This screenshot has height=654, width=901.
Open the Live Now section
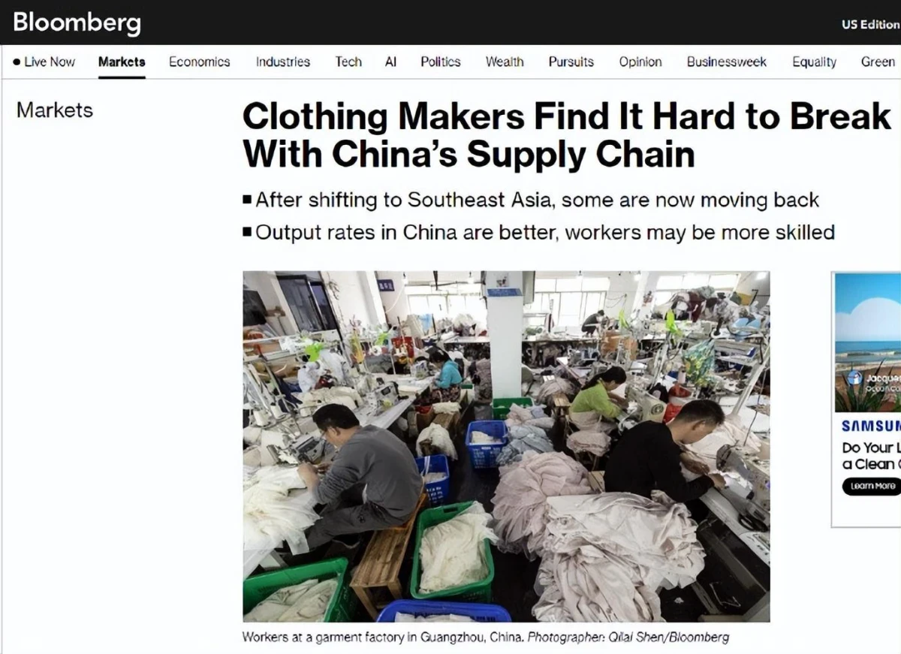click(x=44, y=62)
